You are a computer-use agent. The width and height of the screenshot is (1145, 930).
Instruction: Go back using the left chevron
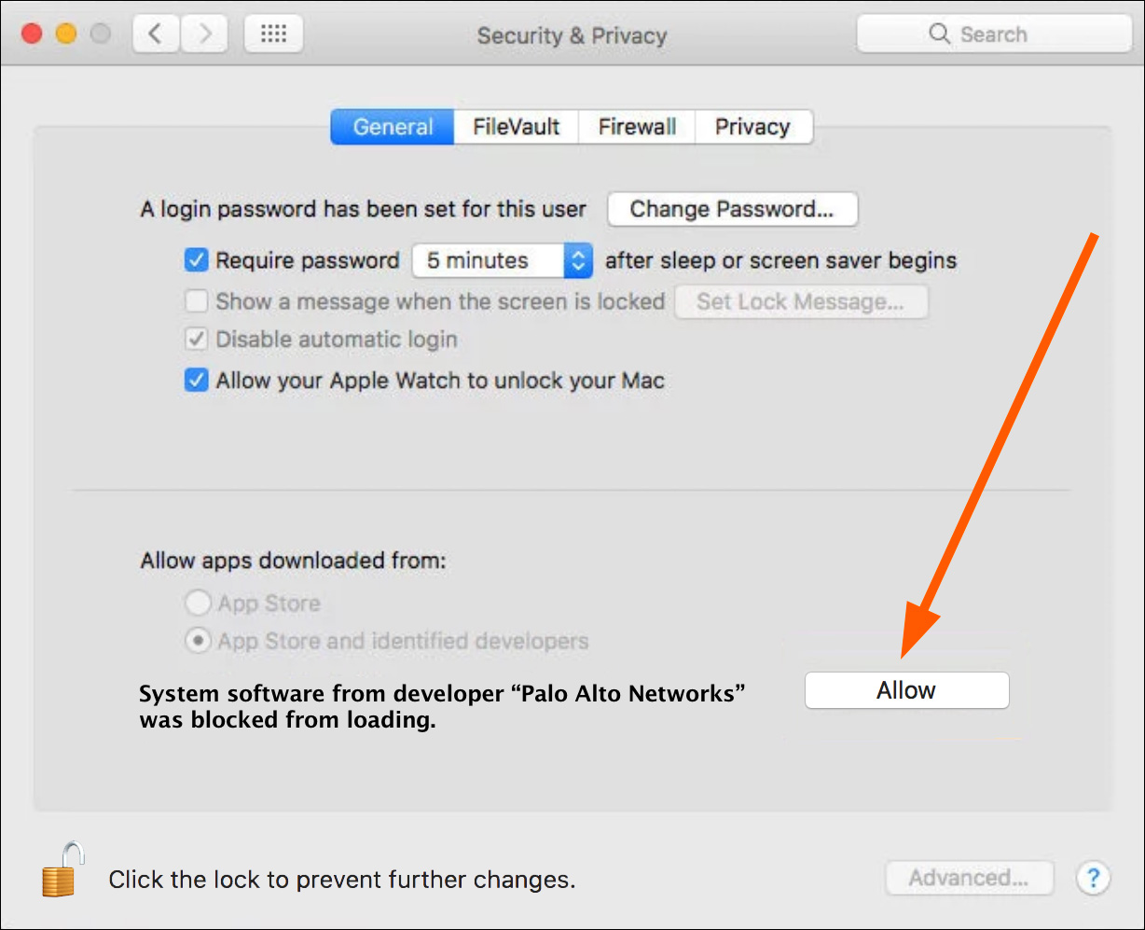(x=157, y=35)
